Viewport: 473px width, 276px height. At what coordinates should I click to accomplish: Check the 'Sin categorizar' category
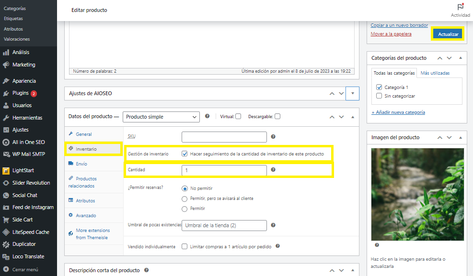point(379,96)
